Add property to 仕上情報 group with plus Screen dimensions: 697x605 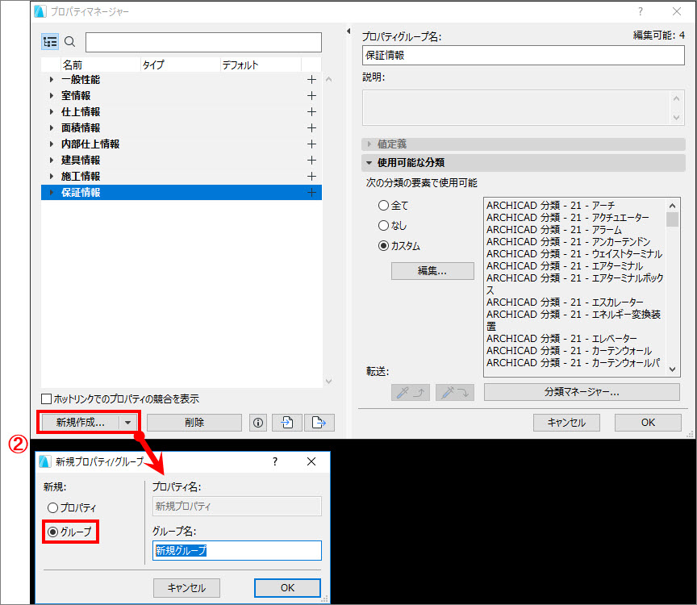[x=311, y=111]
